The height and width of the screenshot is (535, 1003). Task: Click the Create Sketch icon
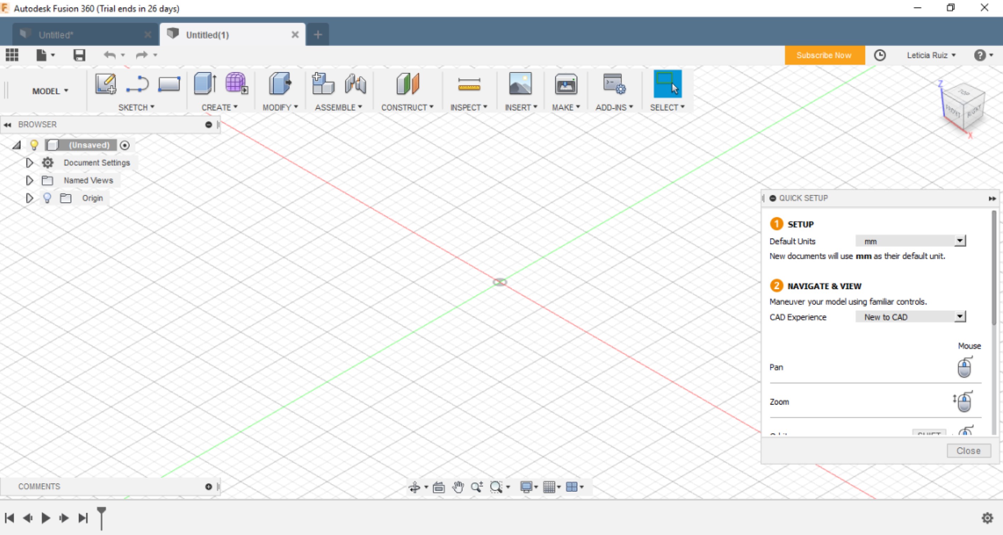click(106, 83)
